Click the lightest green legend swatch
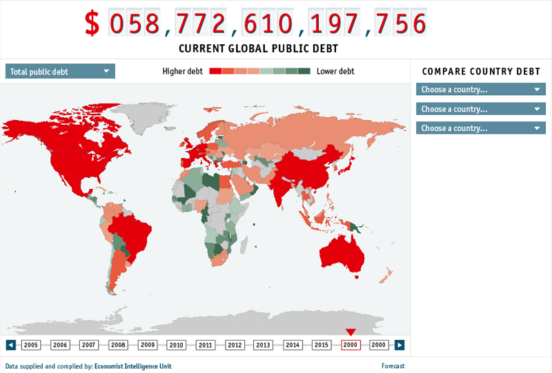The height and width of the screenshot is (373, 552). click(266, 71)
